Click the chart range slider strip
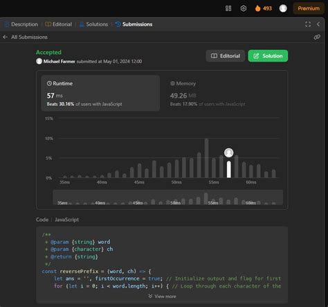This screenshot has height=307, width=328. (168, 198)
